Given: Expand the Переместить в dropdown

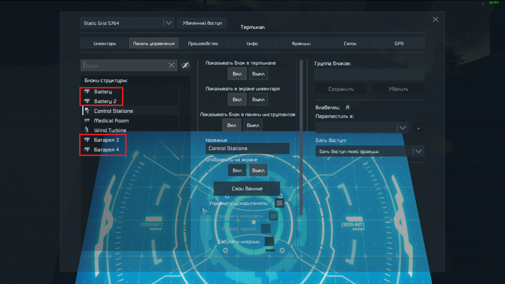Looking at the screenshot, I should tap(403, 128).
